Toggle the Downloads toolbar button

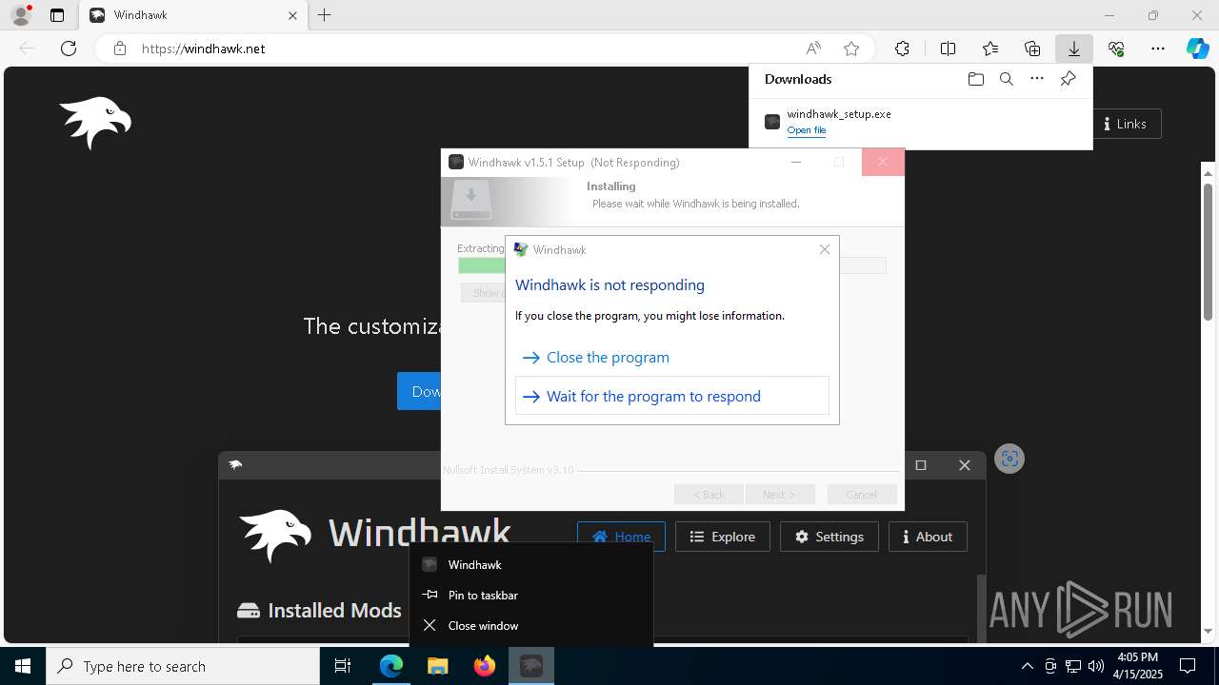[x=1074, y=49]
